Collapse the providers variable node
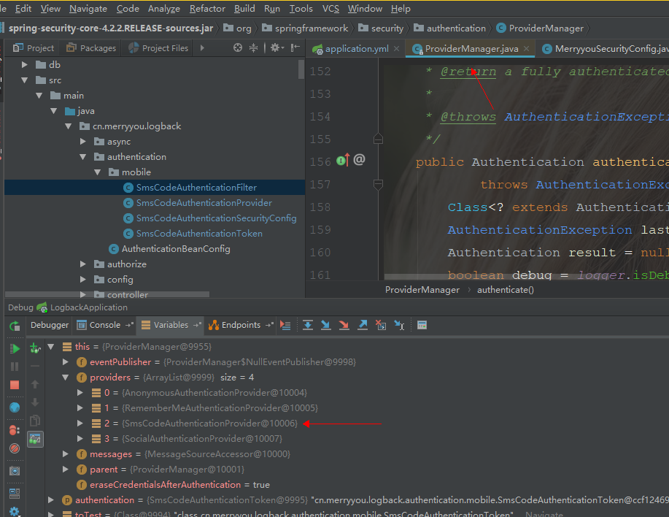 click(65, 377)
